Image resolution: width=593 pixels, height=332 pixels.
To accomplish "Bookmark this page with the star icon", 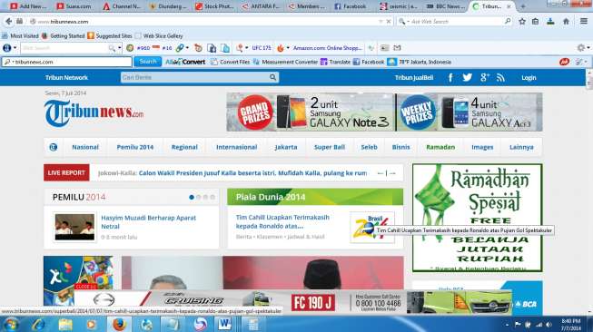I will (x=522, y=22).
